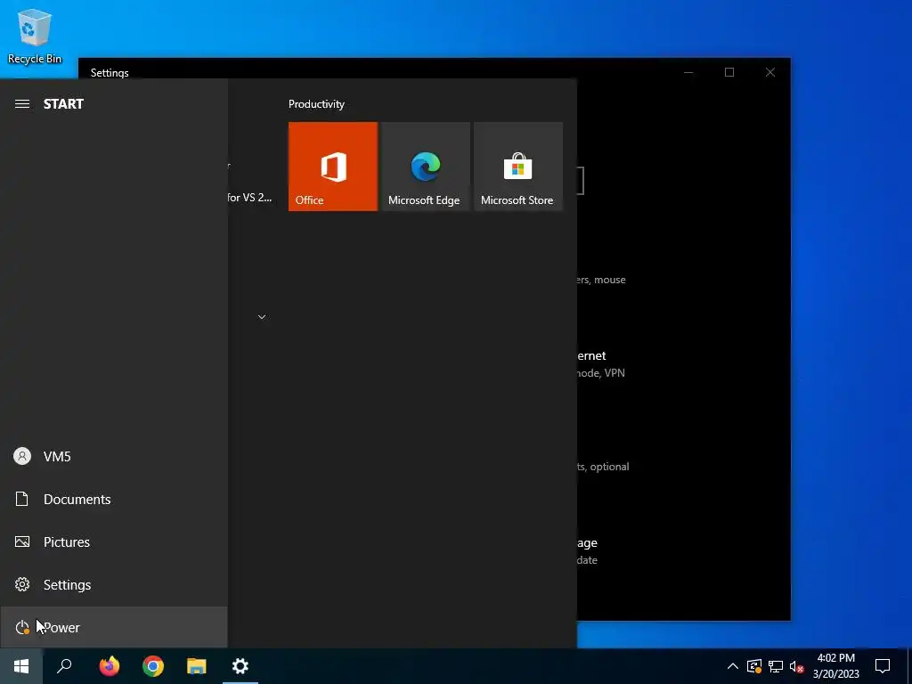The width and height of the screenshot is (912, 684).
Task: Click the Documents page icon
Action: coord(22,499)
